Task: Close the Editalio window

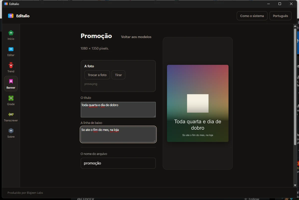Action: point(291,4)
